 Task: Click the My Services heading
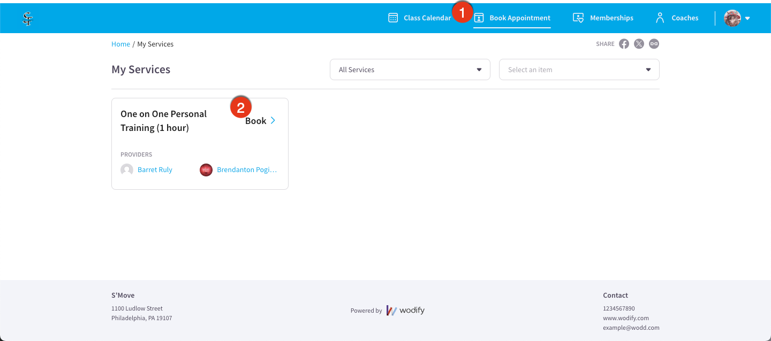141,69
